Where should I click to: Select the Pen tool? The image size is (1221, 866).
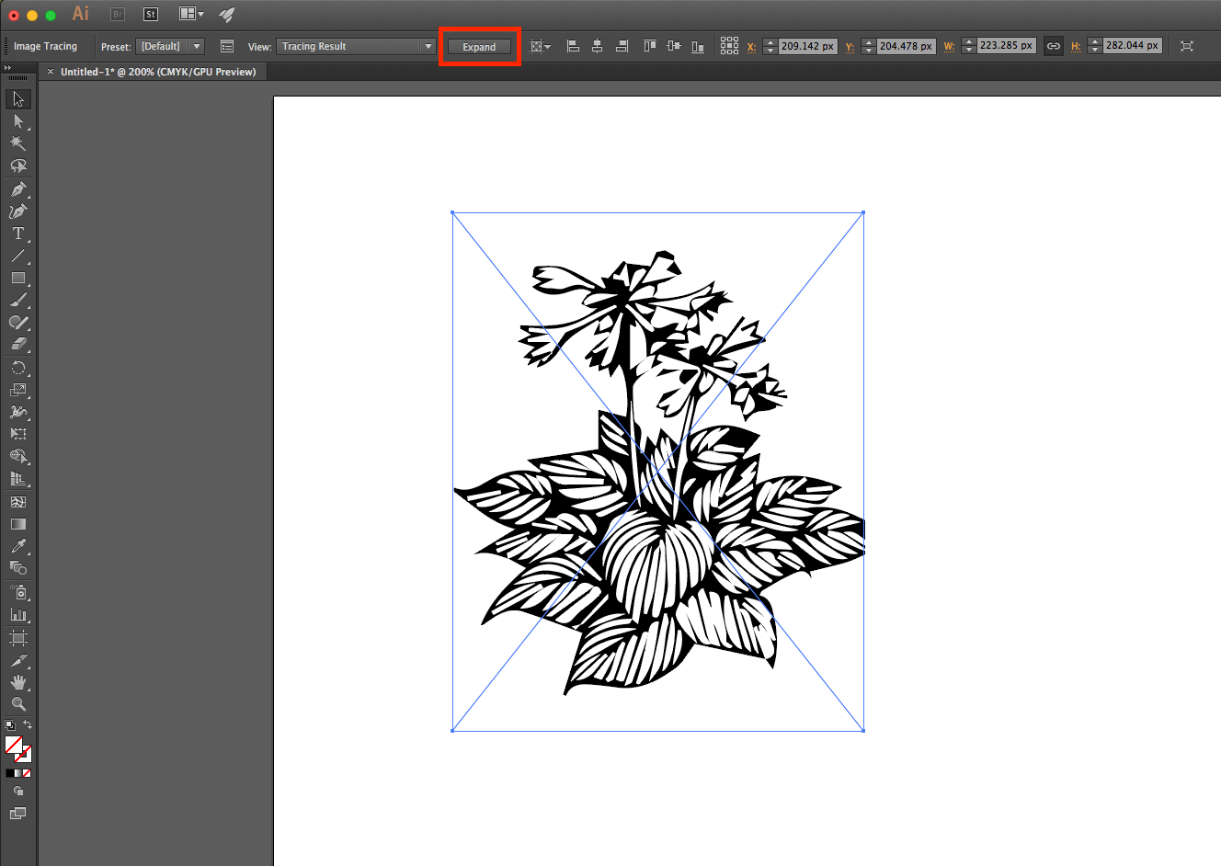coord(17,189)
